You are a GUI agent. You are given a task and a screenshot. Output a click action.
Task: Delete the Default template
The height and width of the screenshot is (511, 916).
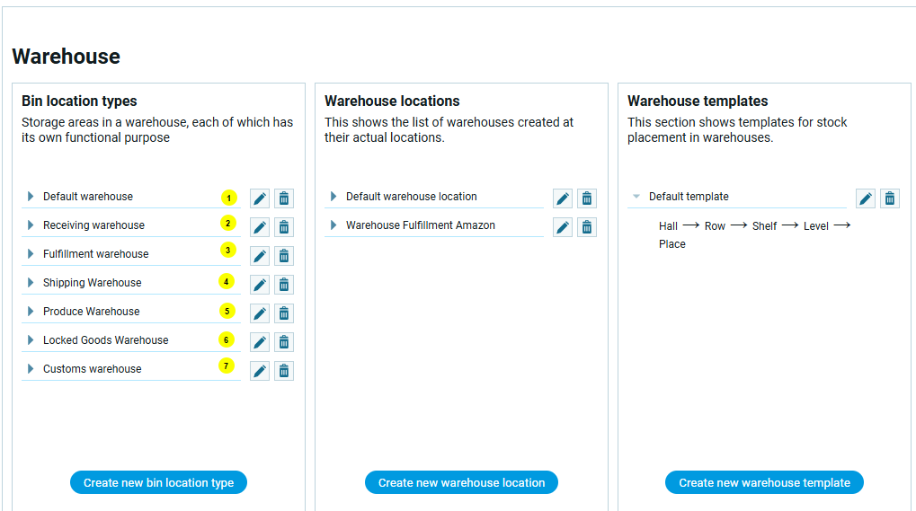(x=890, y=198)
